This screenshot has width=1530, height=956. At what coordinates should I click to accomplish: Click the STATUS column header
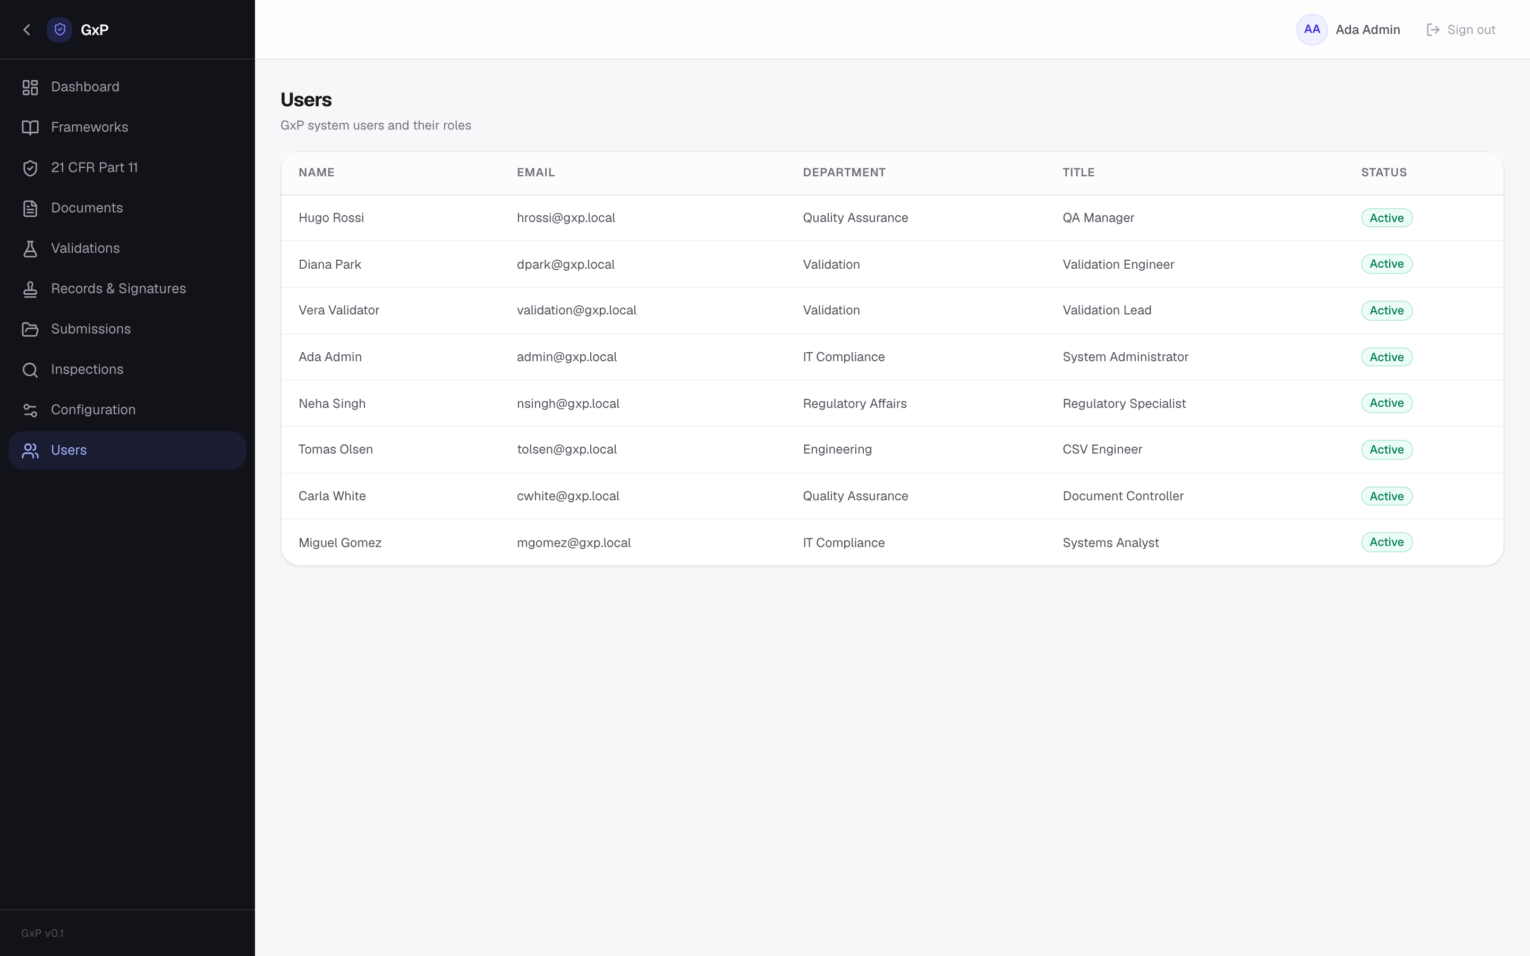[x=1384, y=173]
